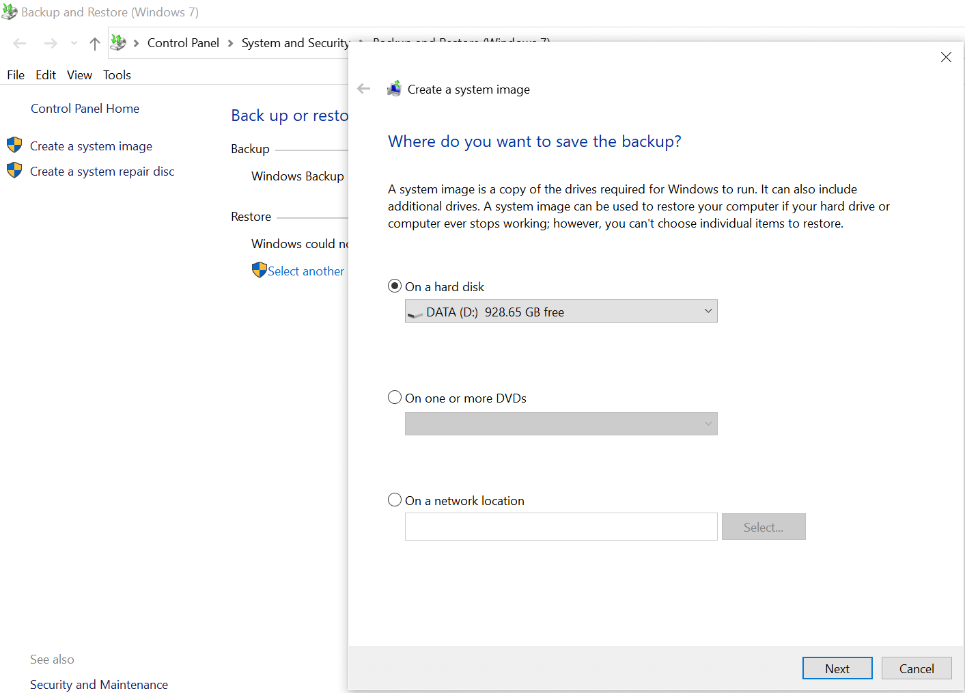The height and width of the screenshot is (693, 965).
Task: Click the Explorer up-arrow navigation icon
Action: click(x=95, y=44)
